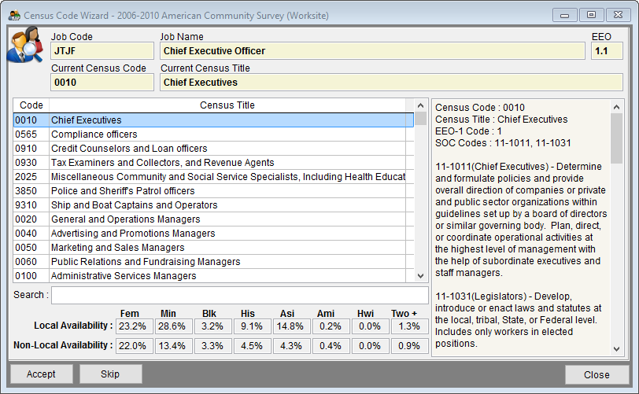
Task: Select Marketing and Sales Managers row
Action: click(x=213, y=248)
